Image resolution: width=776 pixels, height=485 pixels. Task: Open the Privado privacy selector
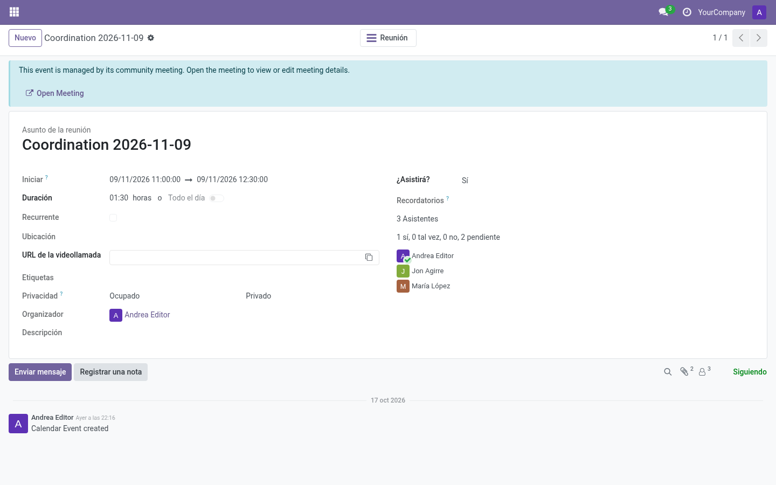coord(259,296)
